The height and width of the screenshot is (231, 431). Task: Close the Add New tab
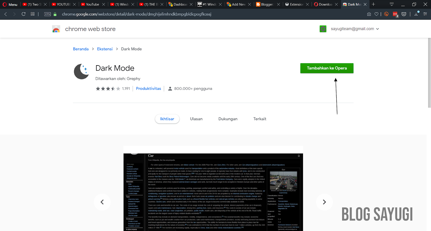tap(249, 4)
